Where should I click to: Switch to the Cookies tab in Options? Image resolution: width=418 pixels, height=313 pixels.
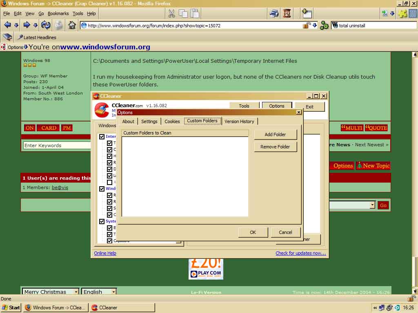[172, 121]
